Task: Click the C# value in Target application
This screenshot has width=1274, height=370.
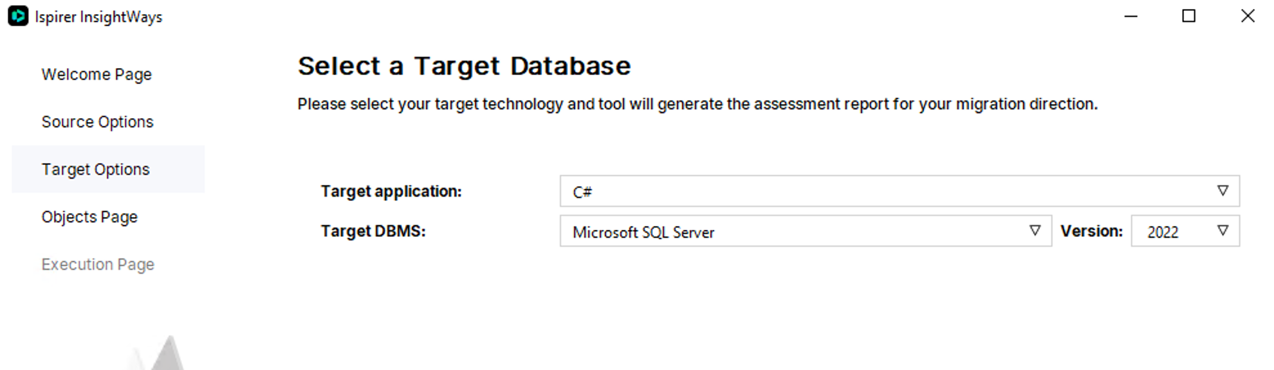Action: (582, 192)
